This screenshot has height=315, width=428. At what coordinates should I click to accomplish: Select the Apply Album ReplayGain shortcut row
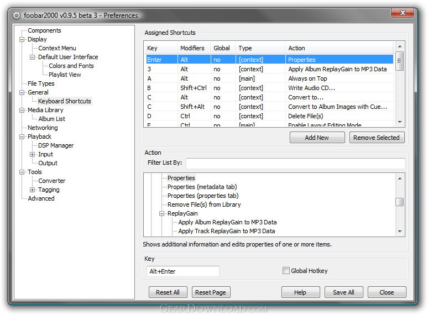(x=269, y=69)
